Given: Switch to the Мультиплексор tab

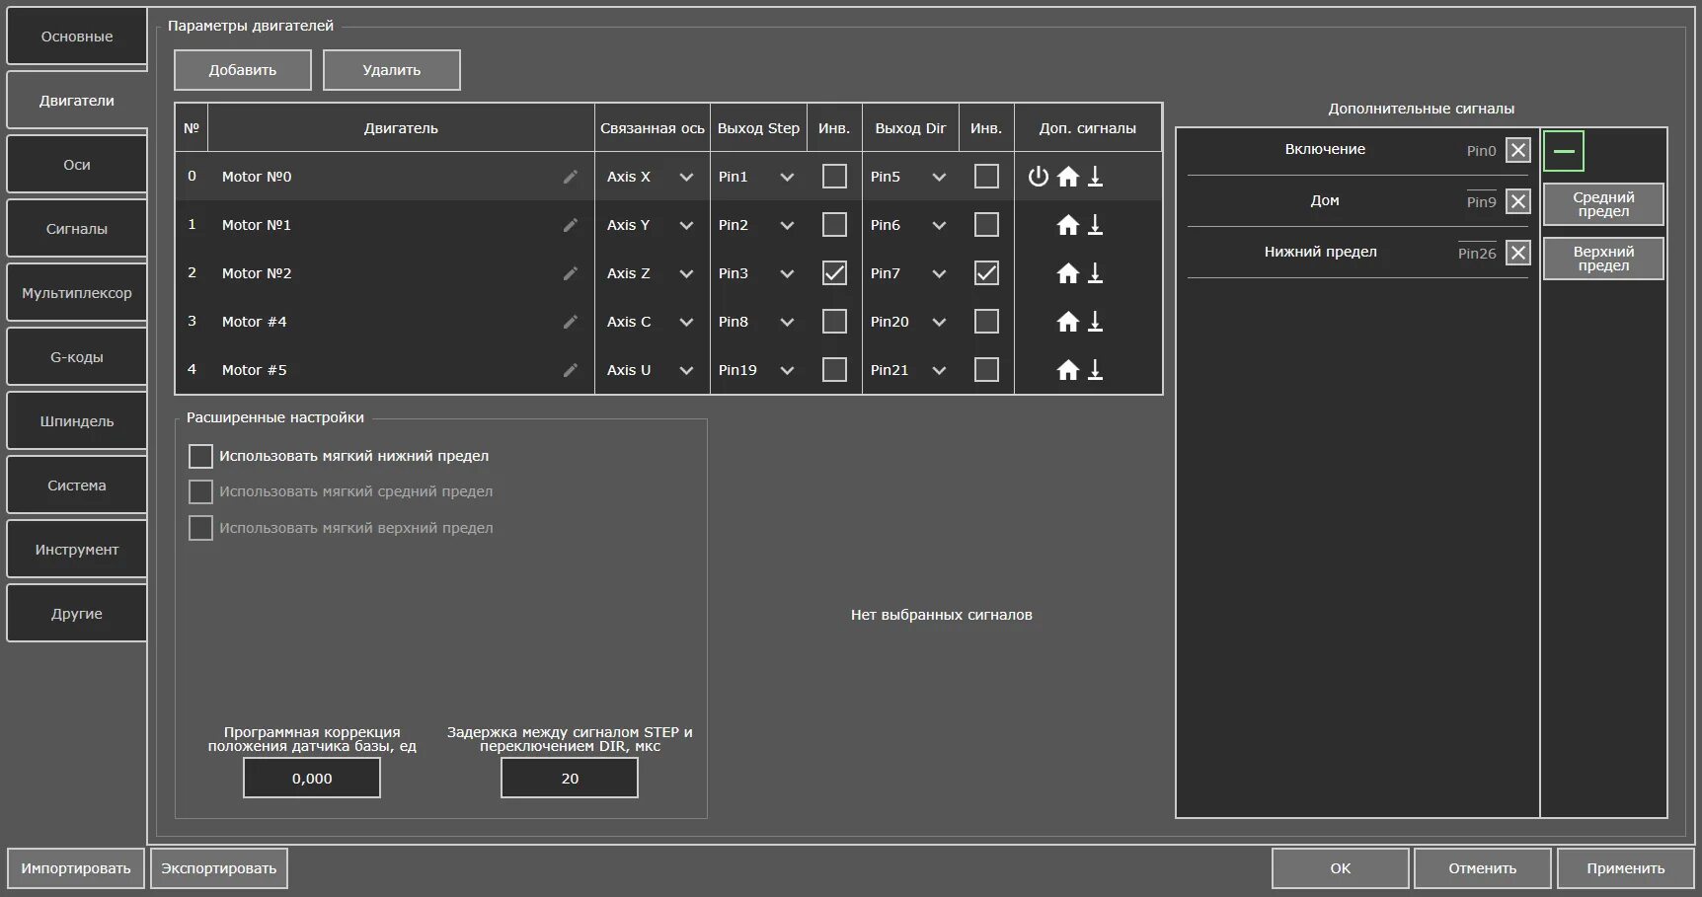Looking at the screenshot, I should click(x=77, y=293).
